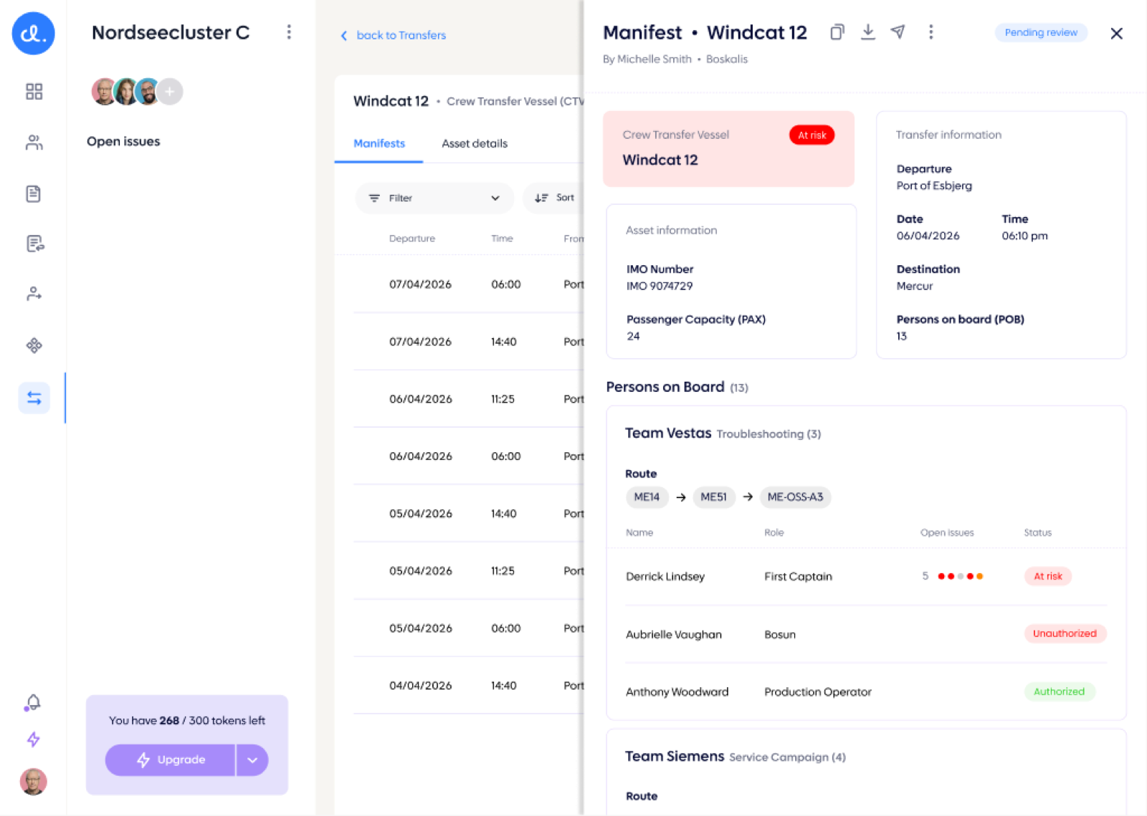Close the manifest panel
The width and height of the screenshot is (1147, 816).
pyautogui.click(x=1116, y=33)
